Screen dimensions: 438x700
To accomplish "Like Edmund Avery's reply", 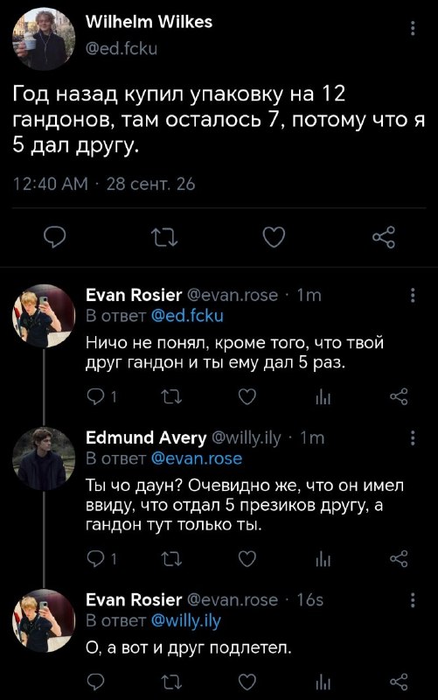I will point(247,558).
